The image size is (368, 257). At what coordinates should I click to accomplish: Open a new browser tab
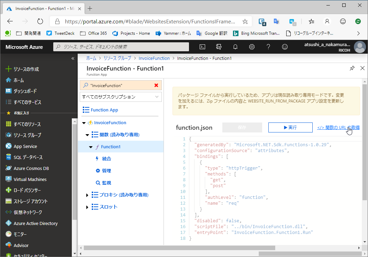point(90,9)
